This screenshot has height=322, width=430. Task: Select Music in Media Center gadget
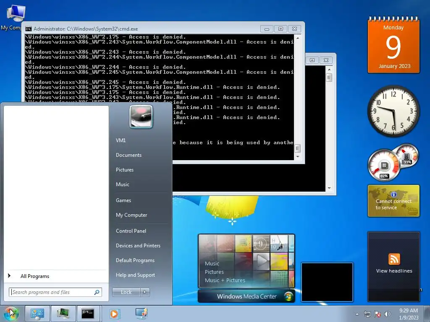click(212, 263)
